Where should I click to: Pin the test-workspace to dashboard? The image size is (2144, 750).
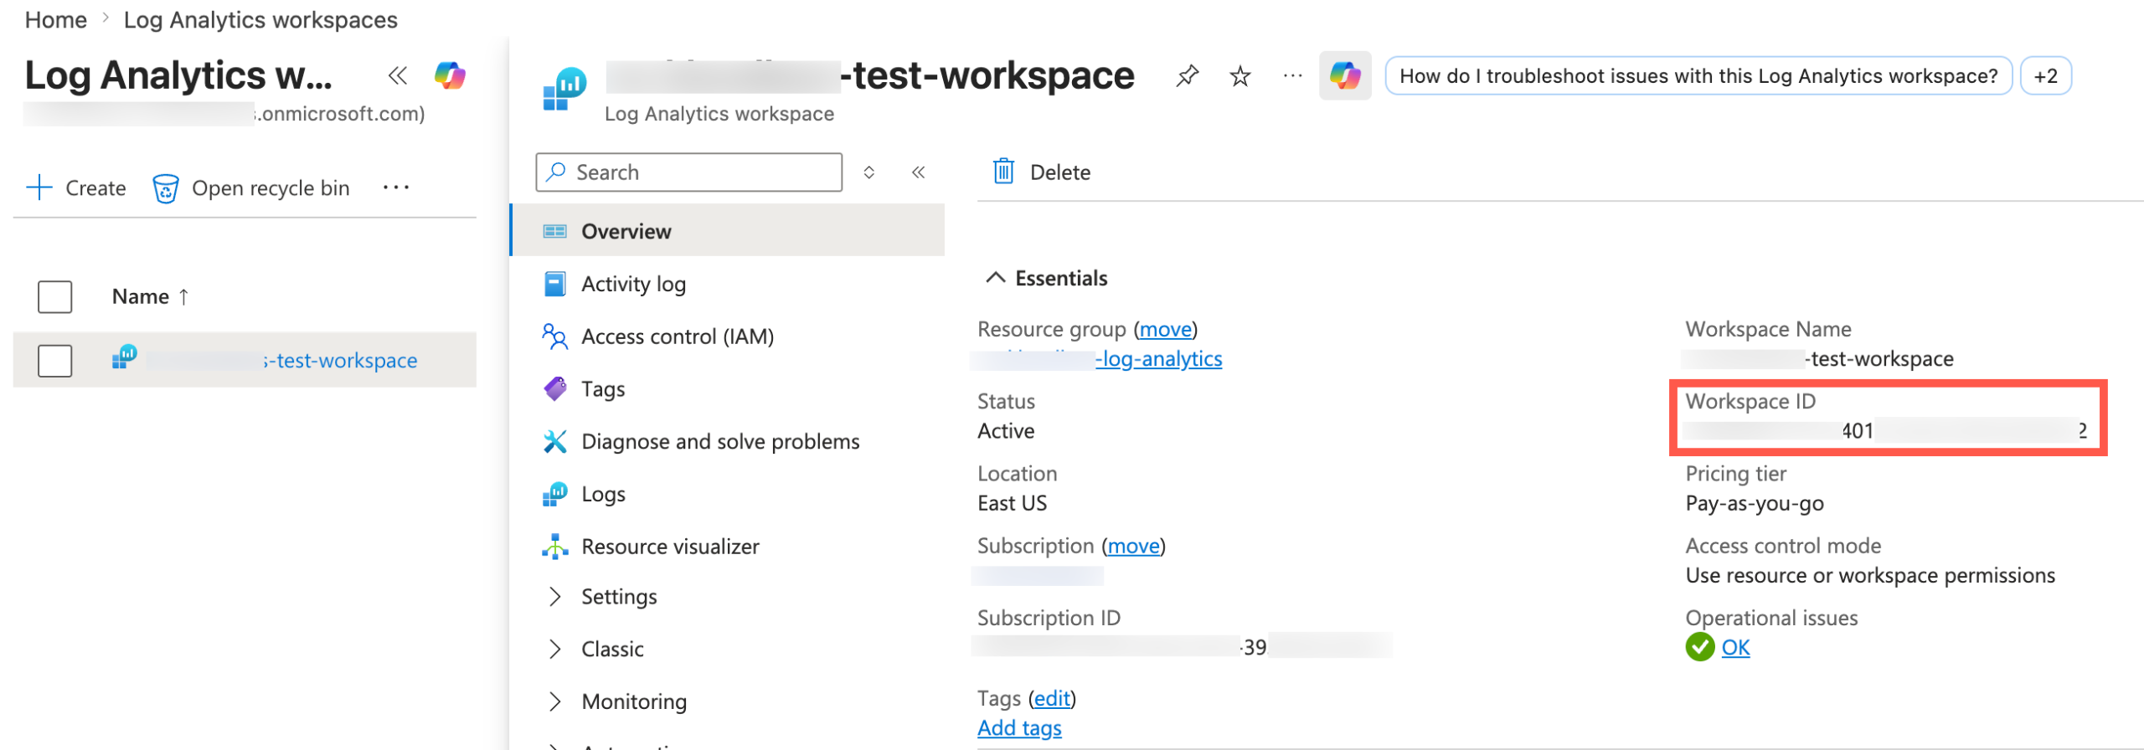1187,77
